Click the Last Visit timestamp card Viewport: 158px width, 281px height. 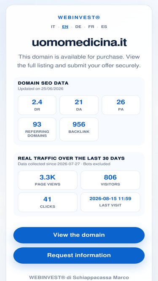tap(110, 202)
